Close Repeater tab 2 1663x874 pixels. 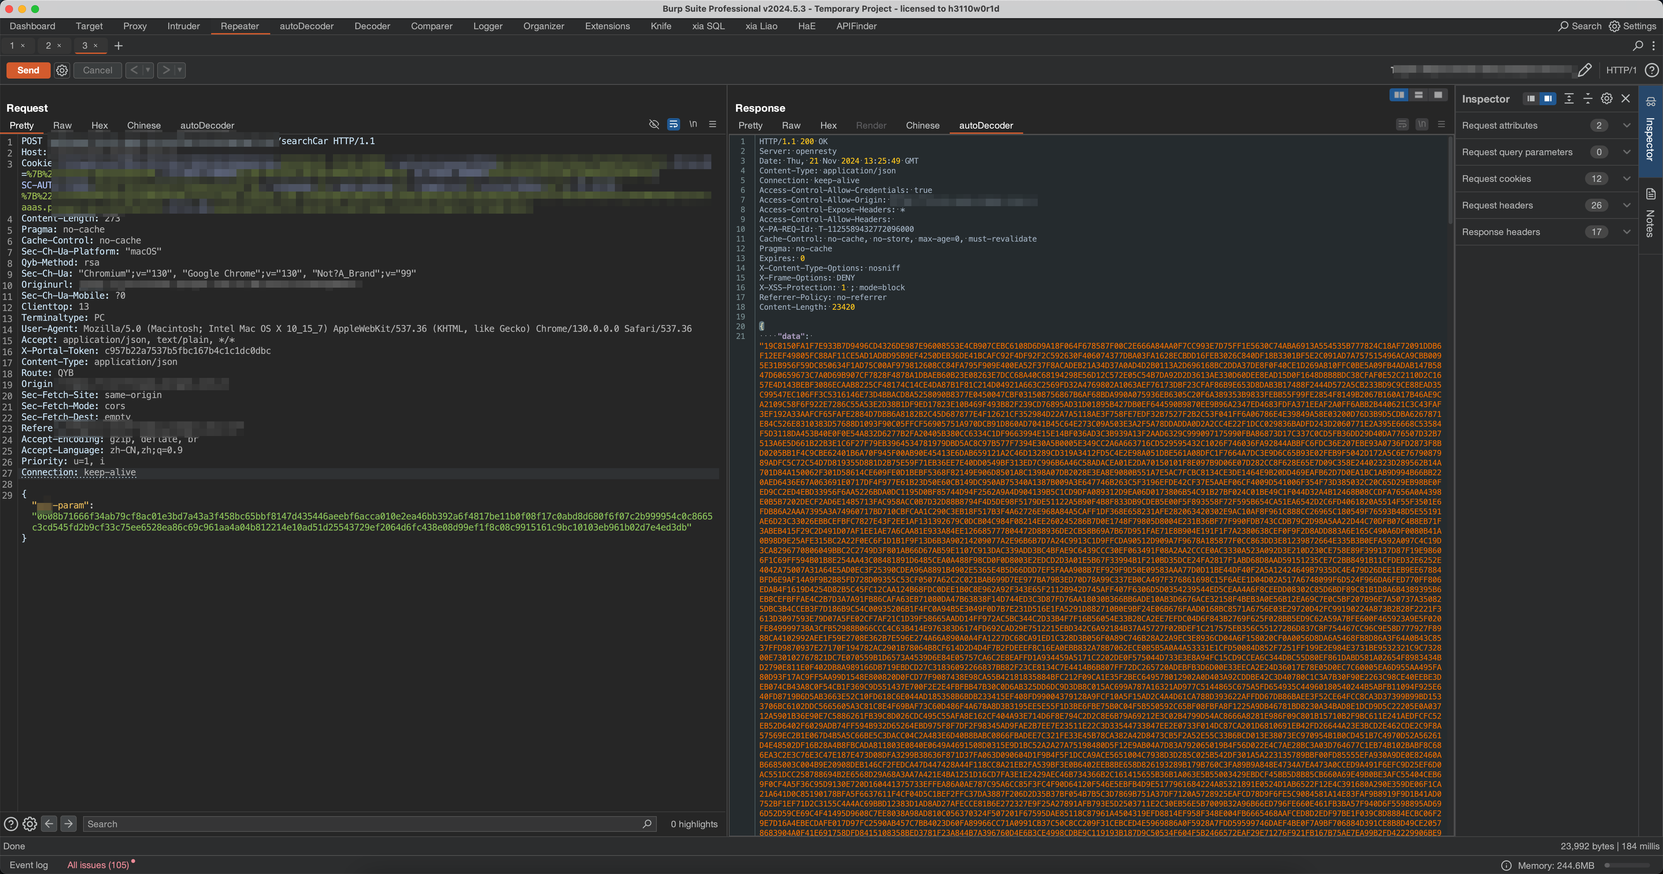point(59,45)
